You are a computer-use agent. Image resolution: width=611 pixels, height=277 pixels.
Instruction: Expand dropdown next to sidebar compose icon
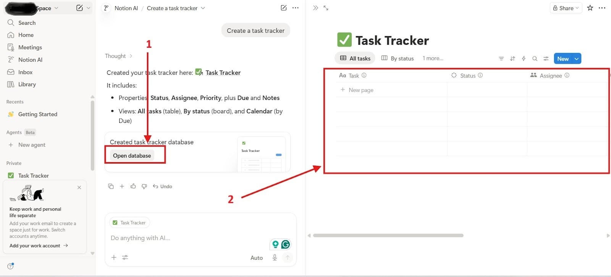coord(89,8)
